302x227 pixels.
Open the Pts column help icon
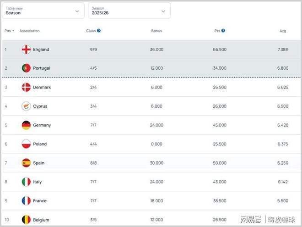223,31
